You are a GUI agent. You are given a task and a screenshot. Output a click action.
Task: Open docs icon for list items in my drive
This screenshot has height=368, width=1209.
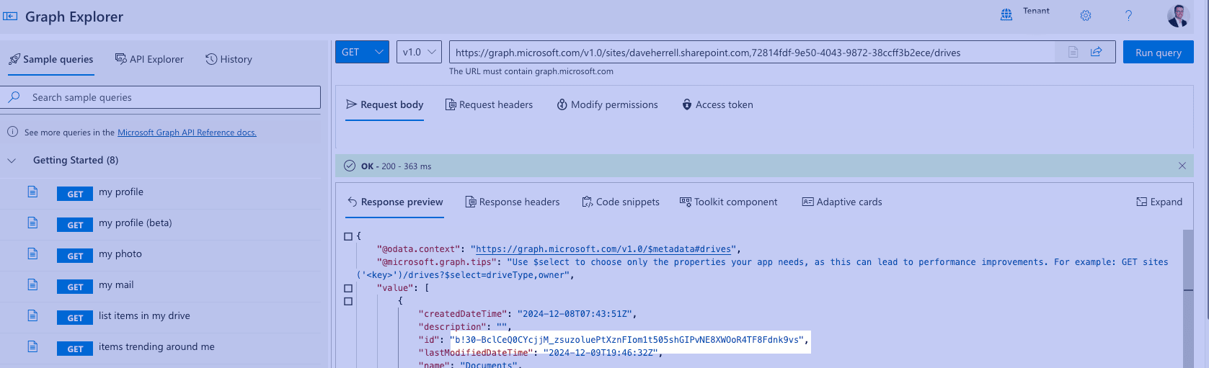tap(32, 315)
